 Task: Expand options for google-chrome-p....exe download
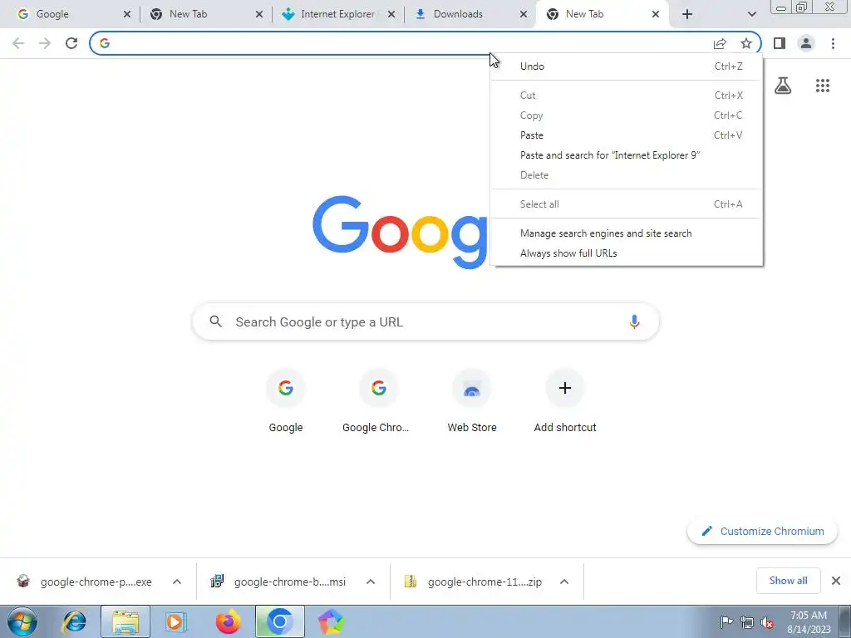coord(177,582)
